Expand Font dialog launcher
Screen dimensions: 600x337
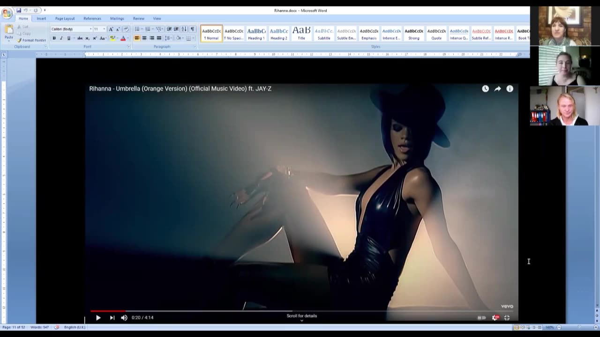pyautogui.click(x=128, y=47)
